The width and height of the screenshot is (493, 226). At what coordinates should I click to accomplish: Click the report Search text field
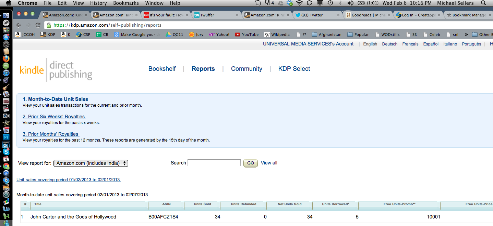[214, 163]
